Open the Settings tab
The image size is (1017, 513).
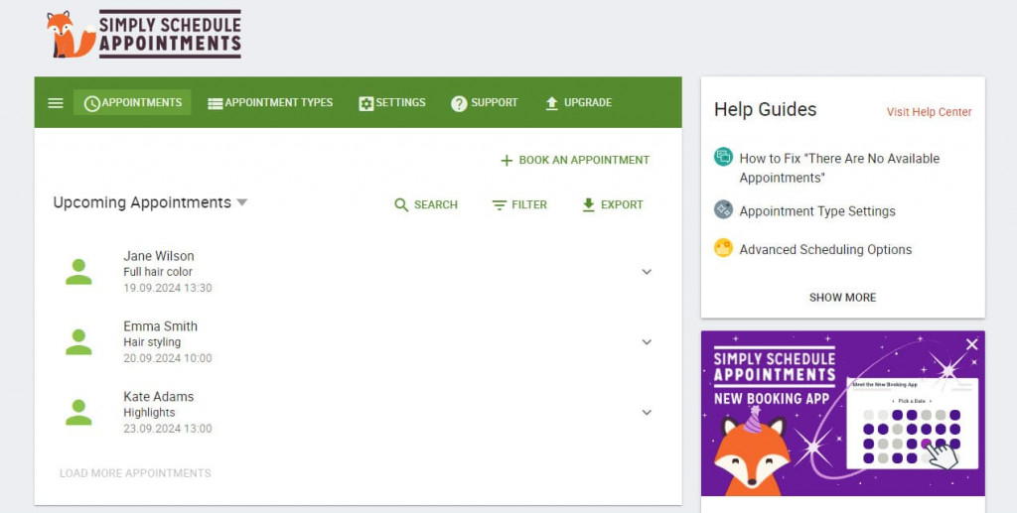pyautogui.click(x=392, y=103)
